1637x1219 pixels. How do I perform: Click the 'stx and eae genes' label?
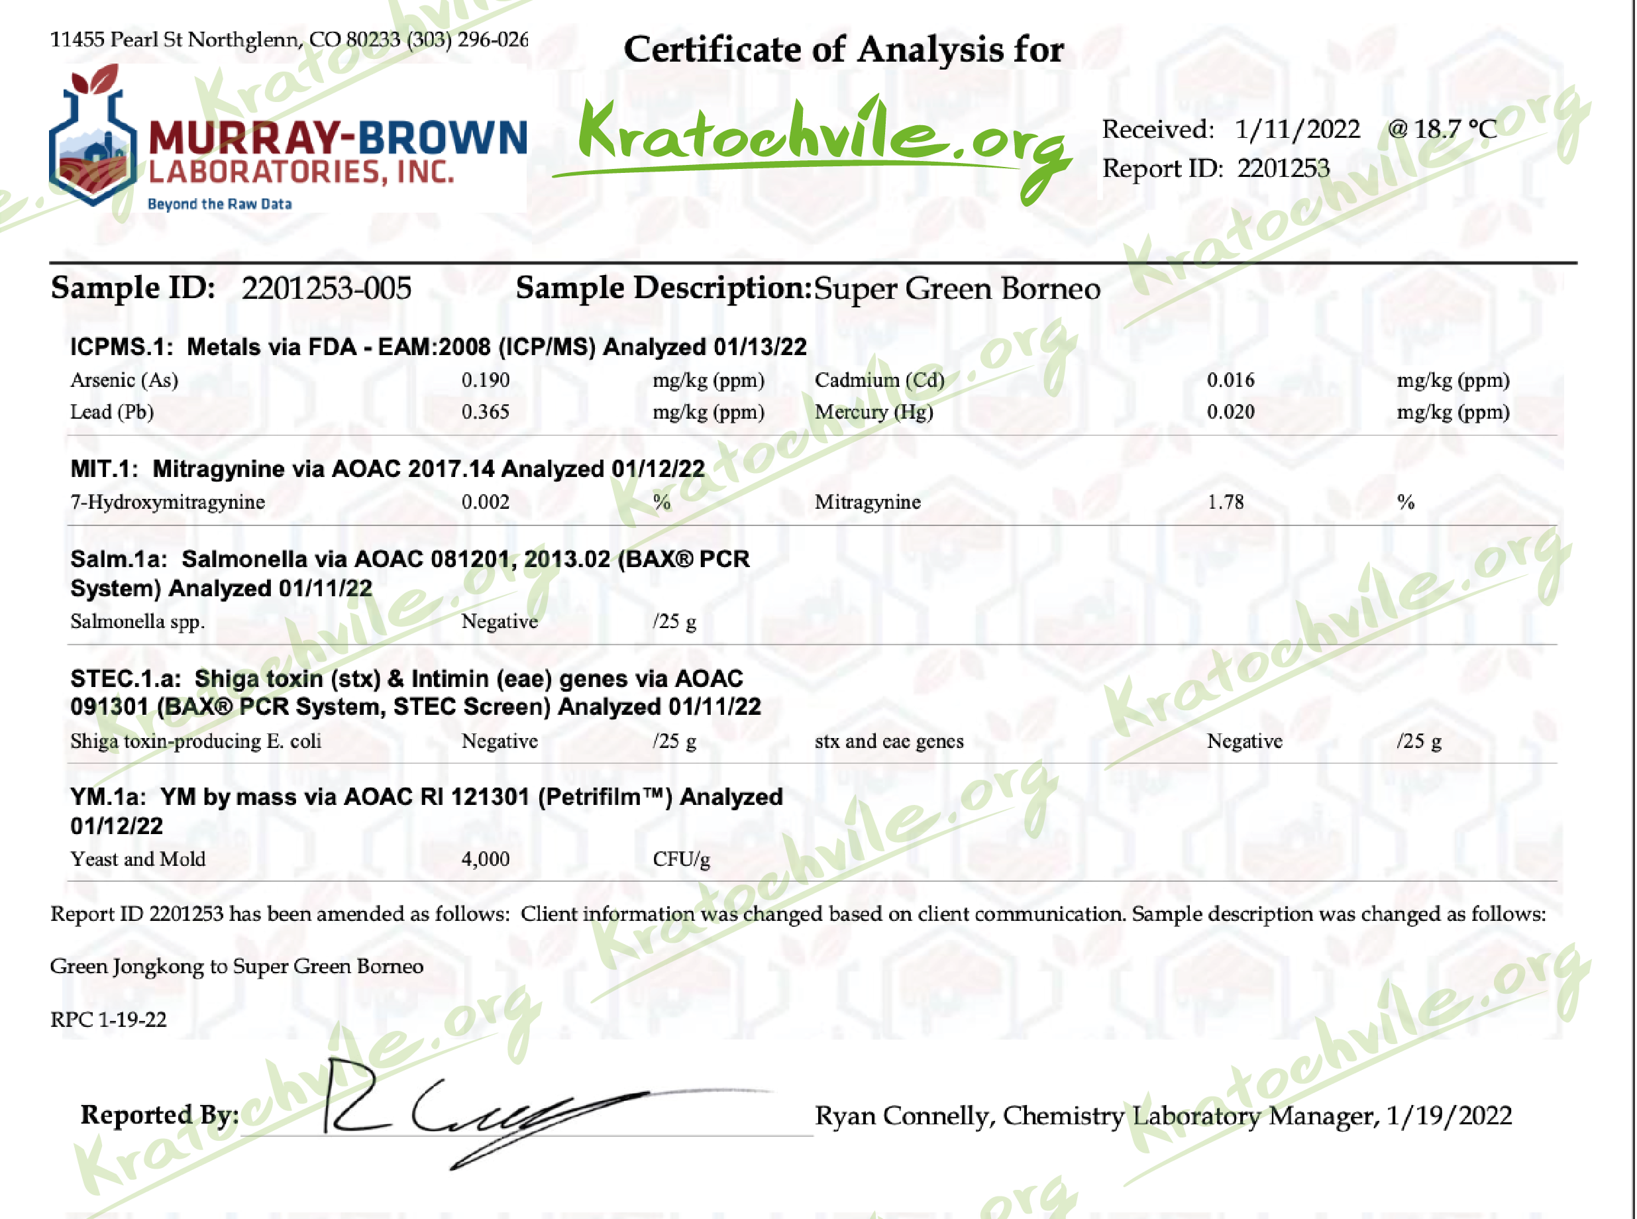pos(889,741)
